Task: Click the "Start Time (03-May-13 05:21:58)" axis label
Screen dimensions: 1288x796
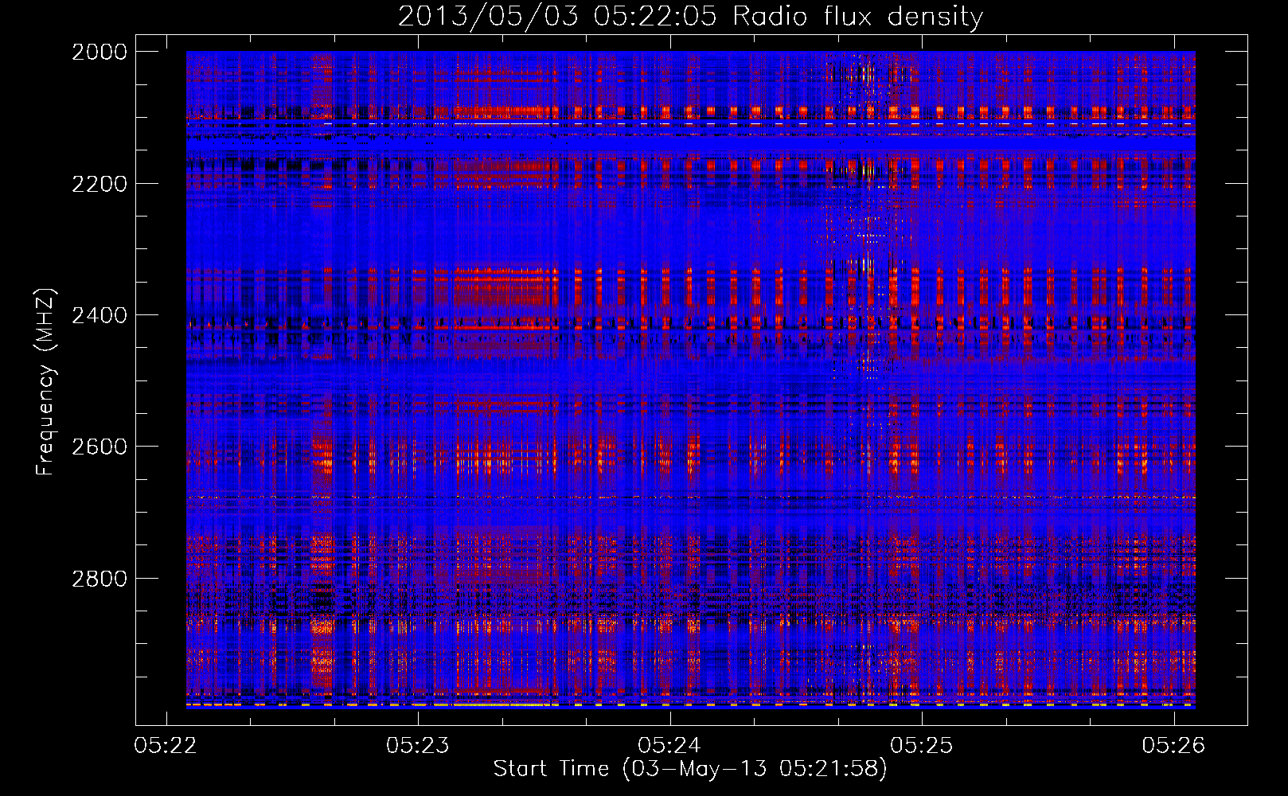Action: [689, 769]
